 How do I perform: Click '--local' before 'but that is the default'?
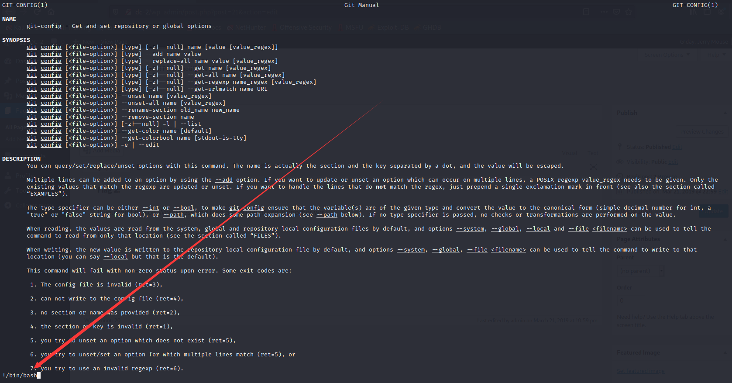116,257
